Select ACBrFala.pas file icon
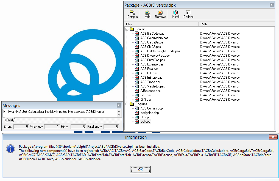279x181 pixels. (x=137, y=69)
